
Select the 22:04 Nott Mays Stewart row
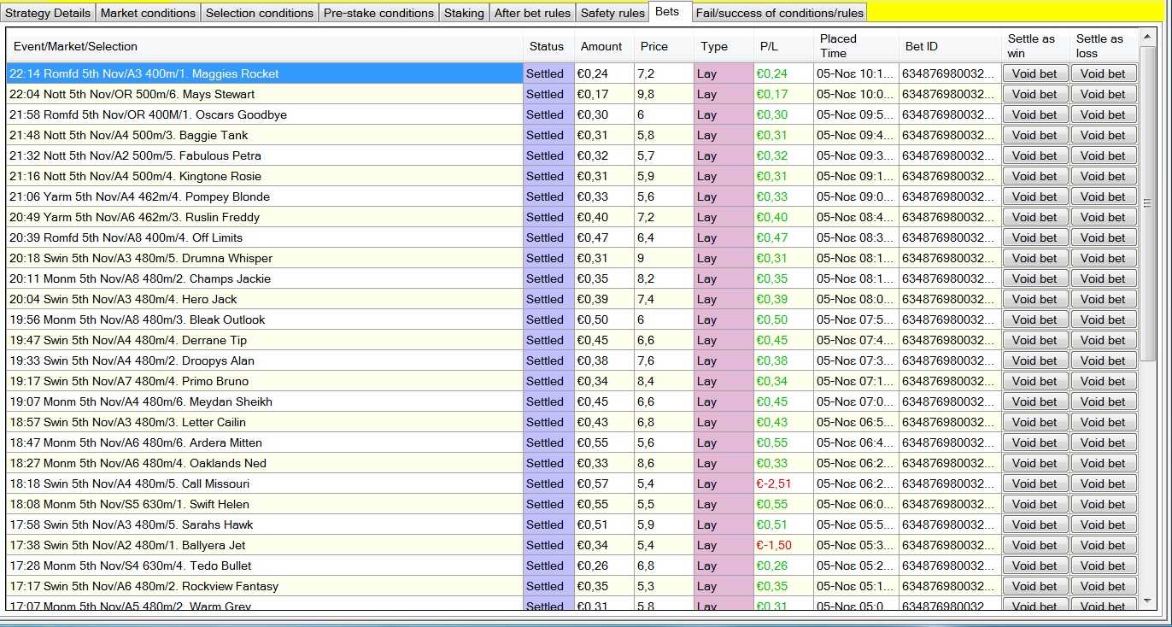click(x=572, y=94)
